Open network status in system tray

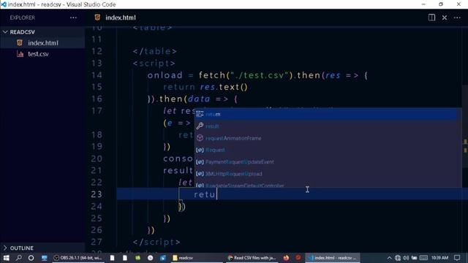click(x=398, y=258)
